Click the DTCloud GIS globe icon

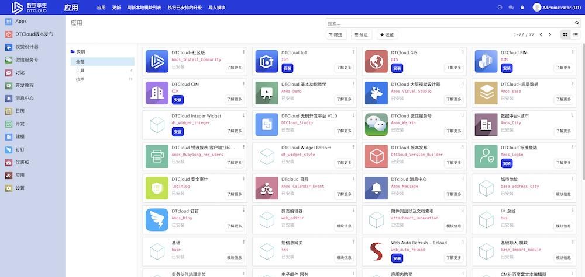pos(376,61)
